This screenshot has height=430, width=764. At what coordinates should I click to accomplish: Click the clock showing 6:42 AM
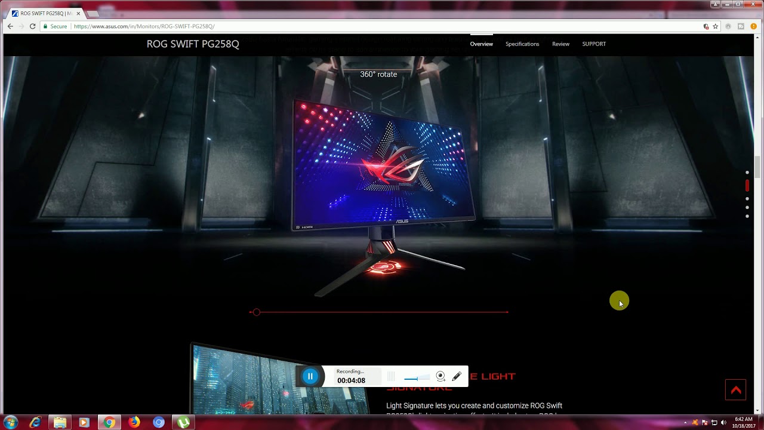point(744,422)
